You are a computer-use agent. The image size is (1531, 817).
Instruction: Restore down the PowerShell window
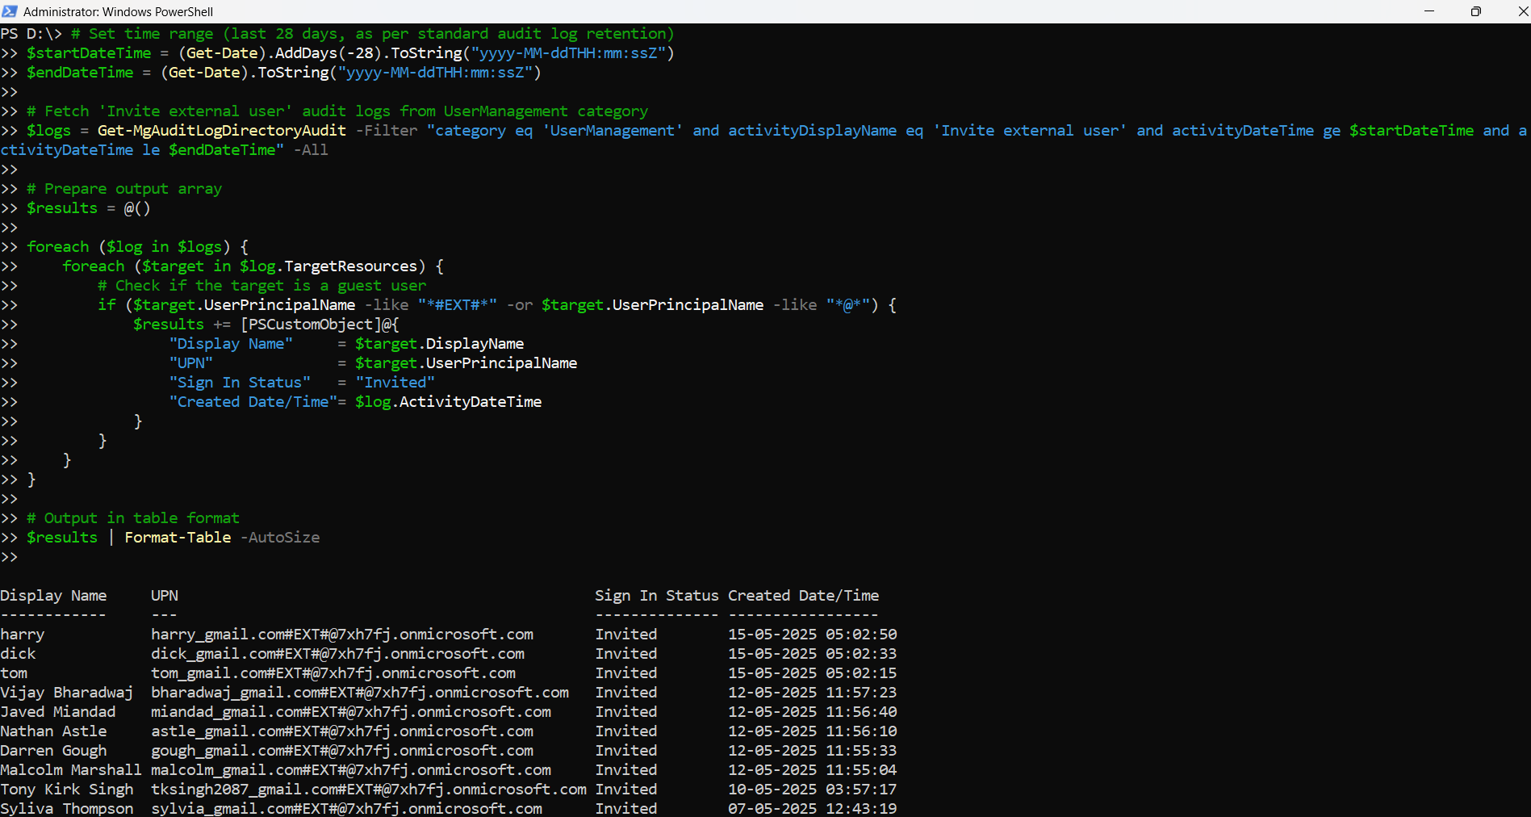1475,11
